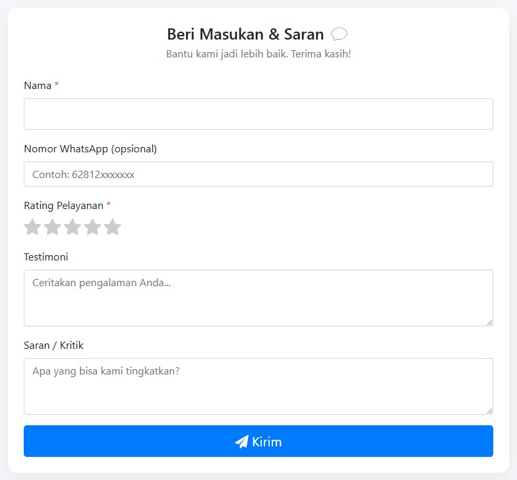
Task: Focus the Nama text field
Action: [x=258, y=114]
